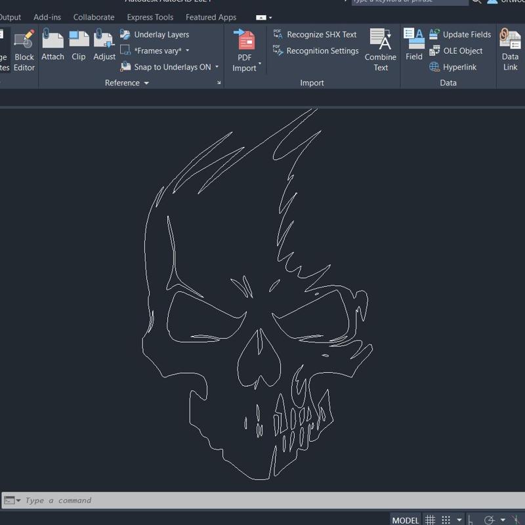Image resolution: width=525 pixels, height=525 pixels.
Task: Switch to MODEL space
Action: click(x=405, y=520)
